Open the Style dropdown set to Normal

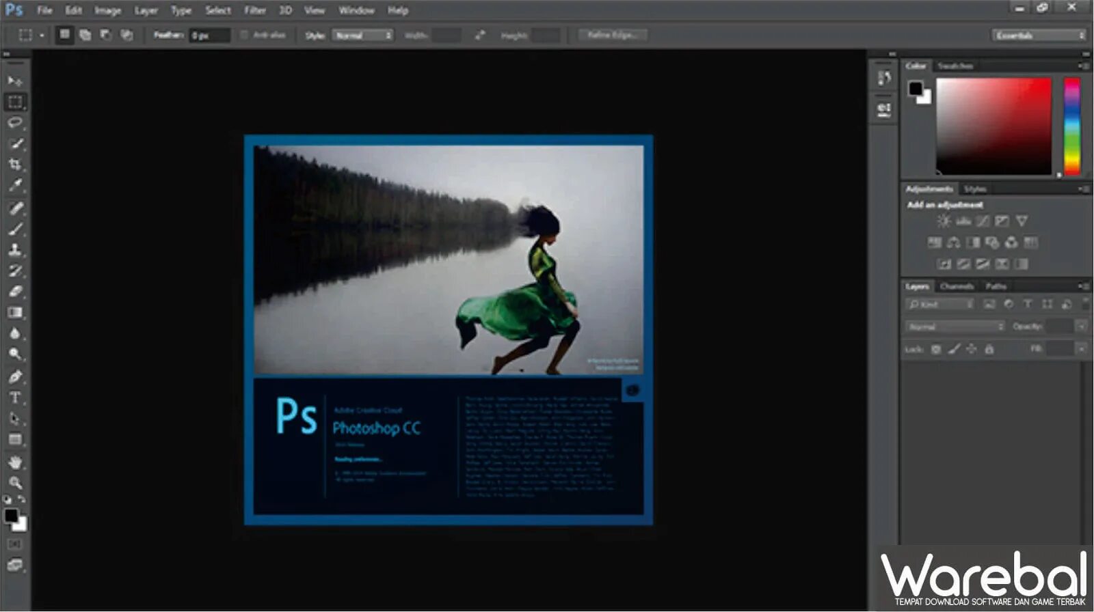[x=362, y=35]
